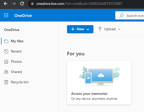This screenshot has width=144, height=112.
Task: Open the Photos section
Action: point(16,62)
